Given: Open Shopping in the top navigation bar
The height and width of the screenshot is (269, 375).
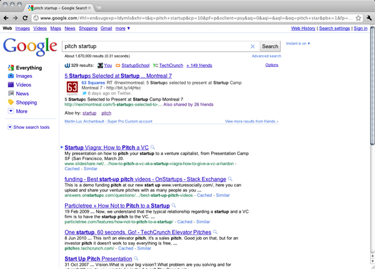Looking at the screenshot, I should 88,28.
